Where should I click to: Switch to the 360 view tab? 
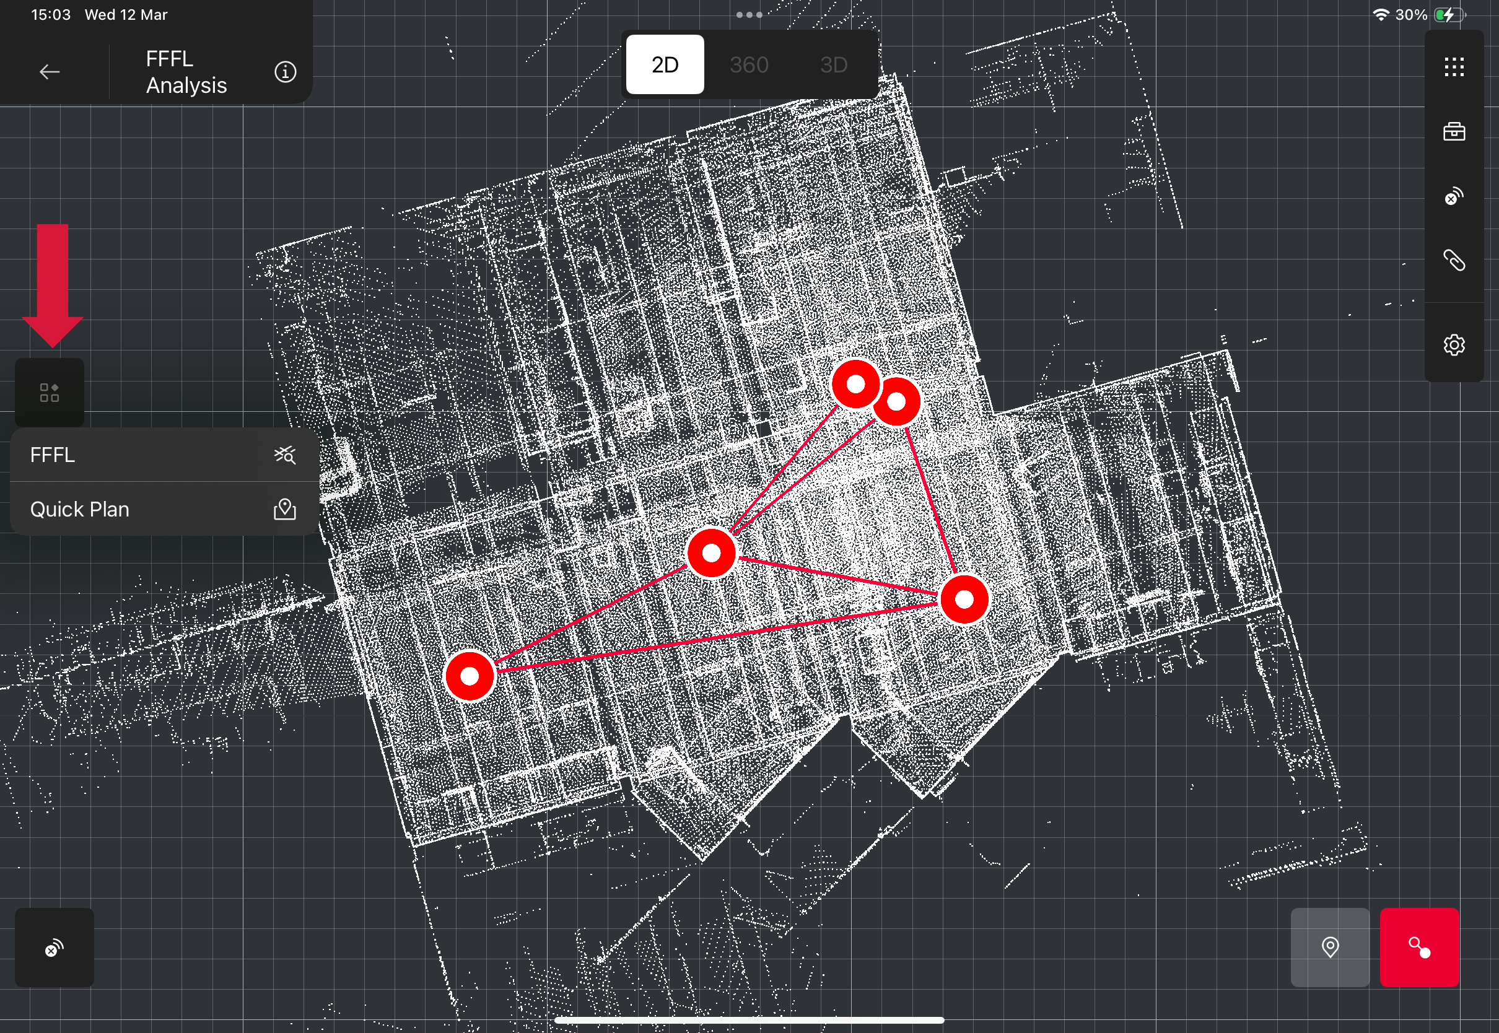pos(749,64)
